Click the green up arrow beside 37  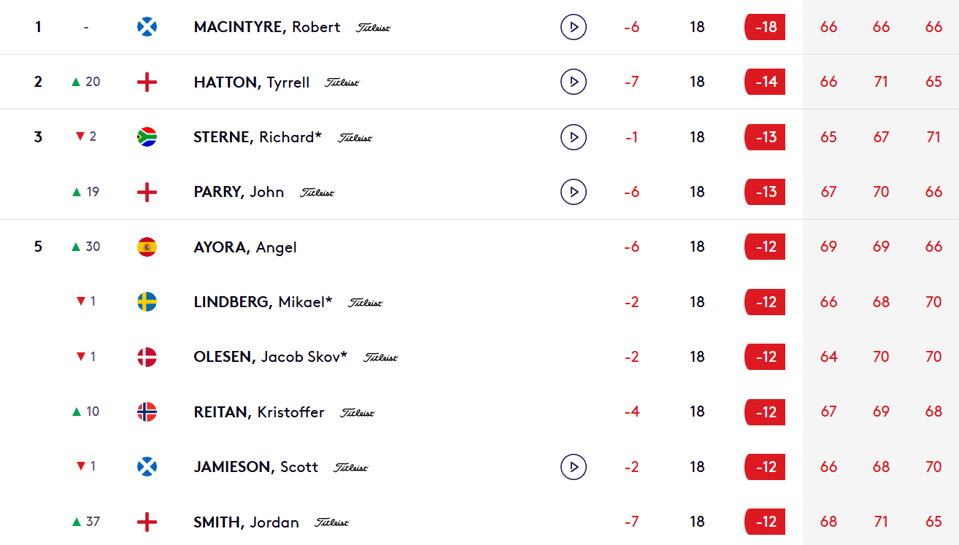[77, 522]
